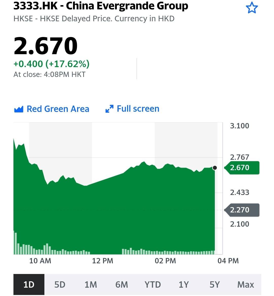This screenshot has width=274, height=296.
Task: Click the 2.100 y-axis label
Action: pos(239,224)
